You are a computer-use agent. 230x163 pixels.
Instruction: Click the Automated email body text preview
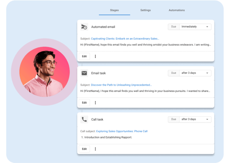pos(146,45)
